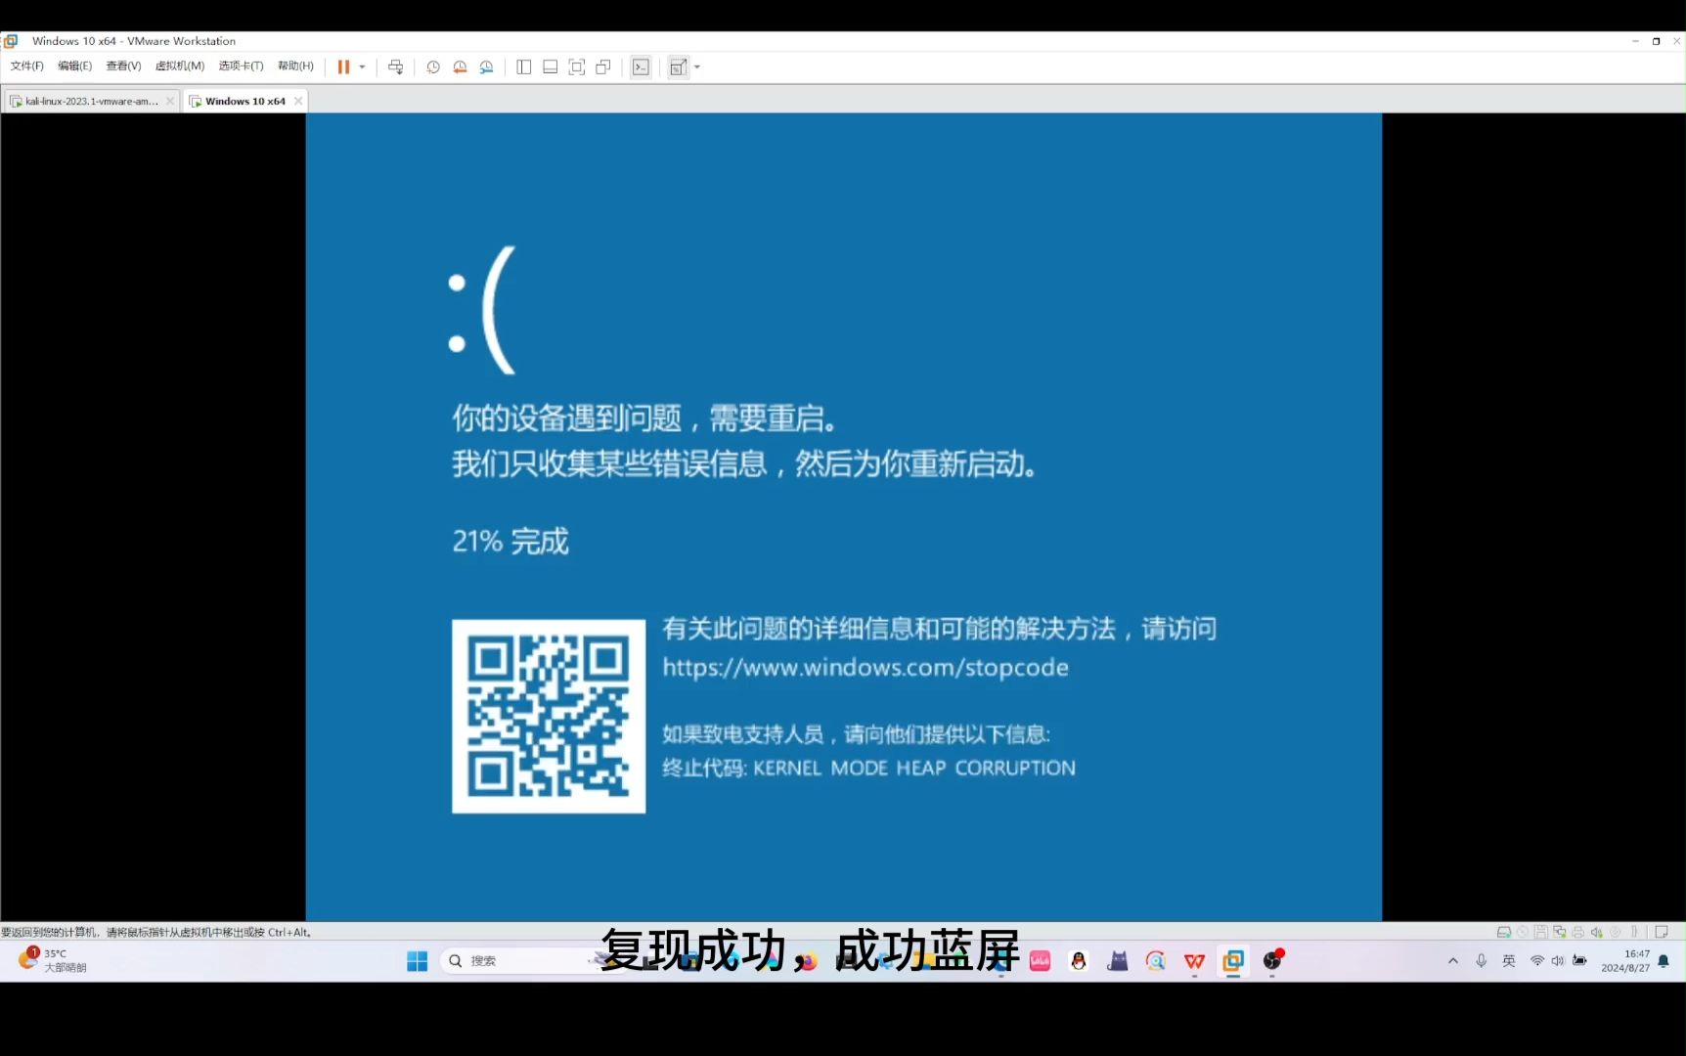The image size is (1686, 1056).
Task: Toggle the library sidebar panel
Action: [523, 66]
